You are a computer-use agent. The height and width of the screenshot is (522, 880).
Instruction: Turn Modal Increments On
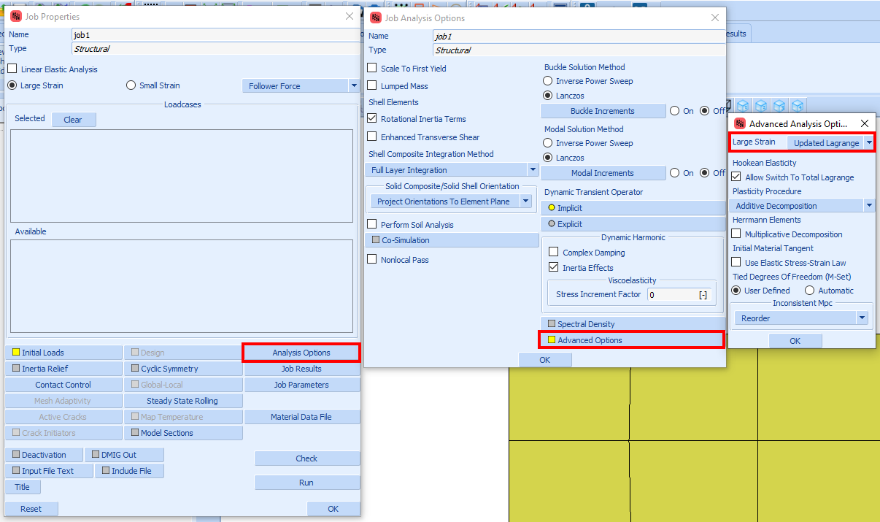674,173
